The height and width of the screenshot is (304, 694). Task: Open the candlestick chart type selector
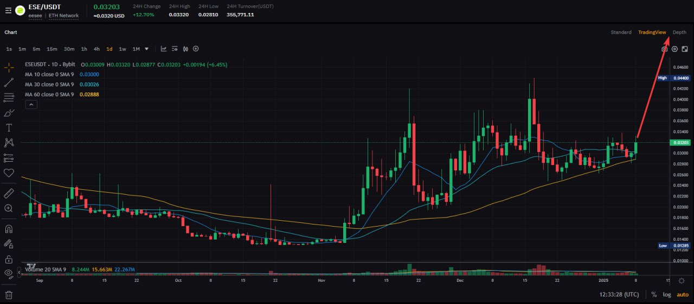[185, 49]
